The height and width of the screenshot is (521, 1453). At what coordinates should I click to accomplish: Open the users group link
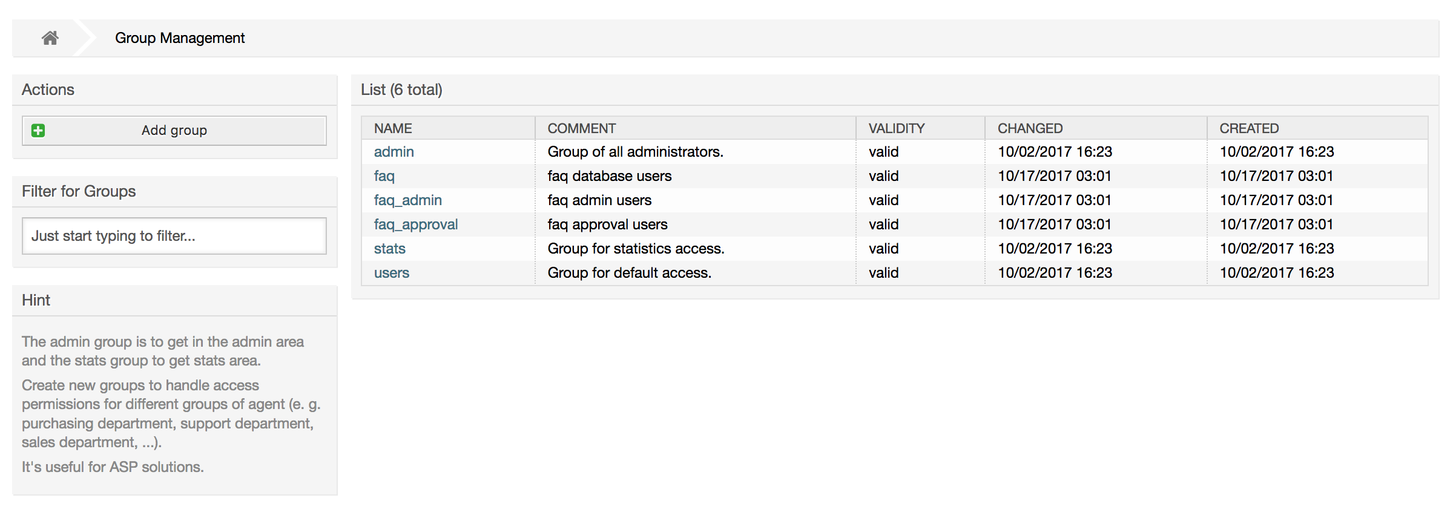point(391,273)
